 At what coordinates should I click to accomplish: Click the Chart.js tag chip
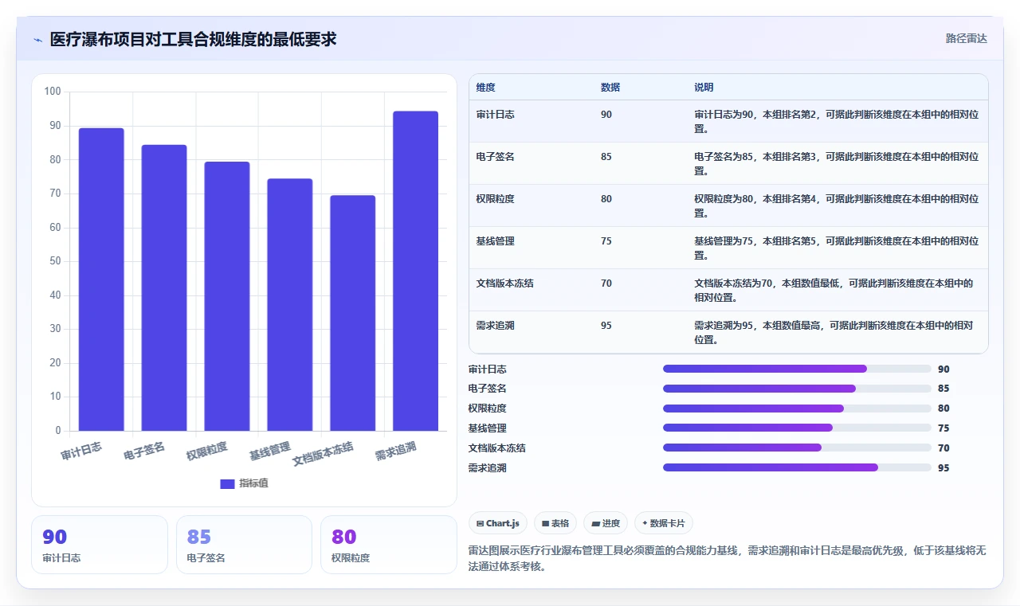point(498,523)
